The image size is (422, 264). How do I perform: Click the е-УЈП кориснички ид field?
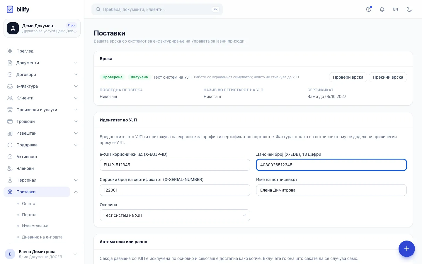[175, 165]
